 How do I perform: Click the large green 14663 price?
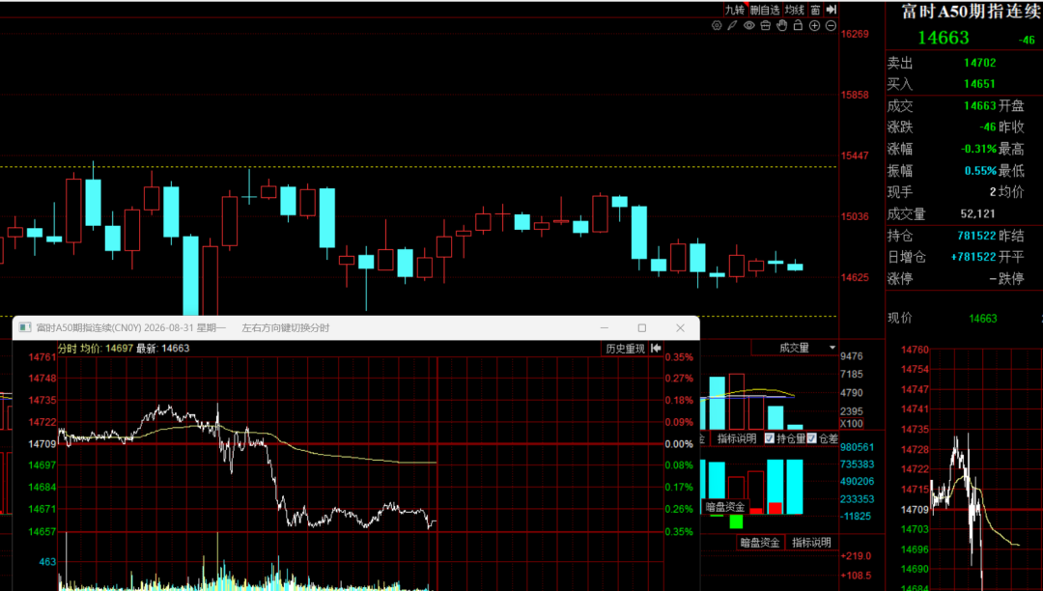[944, 38]
